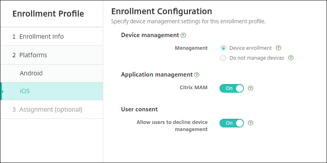Open step 2 Platforms
Viewport: 327px width, 163px height.
[x=30, y=55]
